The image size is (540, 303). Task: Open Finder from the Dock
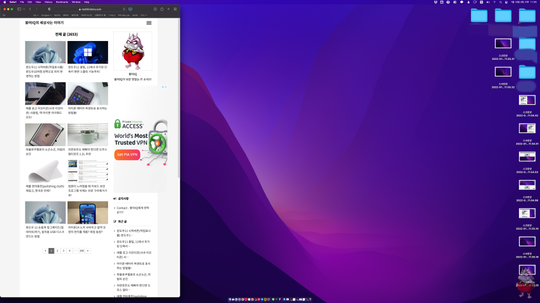coord(230,300)
